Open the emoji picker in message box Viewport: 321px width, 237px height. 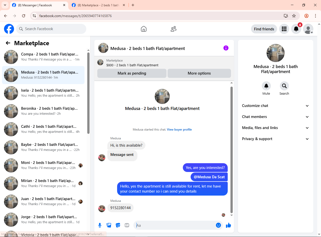[x=218, y=225]
